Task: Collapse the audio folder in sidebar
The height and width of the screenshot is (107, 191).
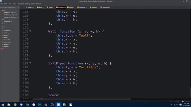Action: pos(1,10)
